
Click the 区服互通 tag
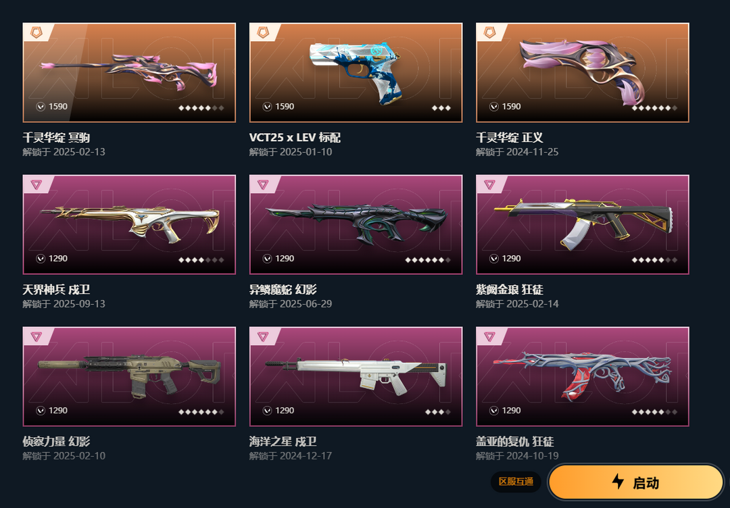click(x=516, y=482)
